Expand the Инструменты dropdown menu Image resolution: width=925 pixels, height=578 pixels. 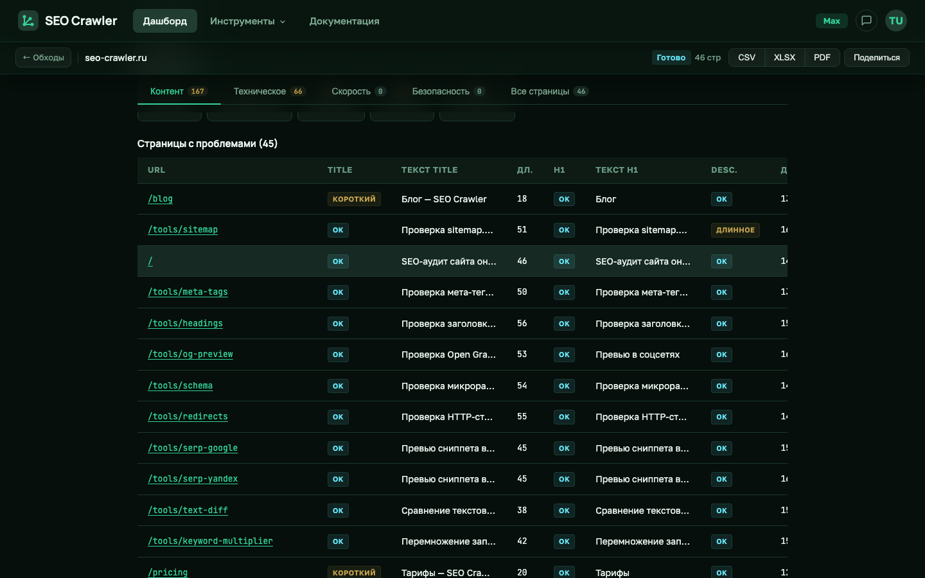tap(247, 21)
